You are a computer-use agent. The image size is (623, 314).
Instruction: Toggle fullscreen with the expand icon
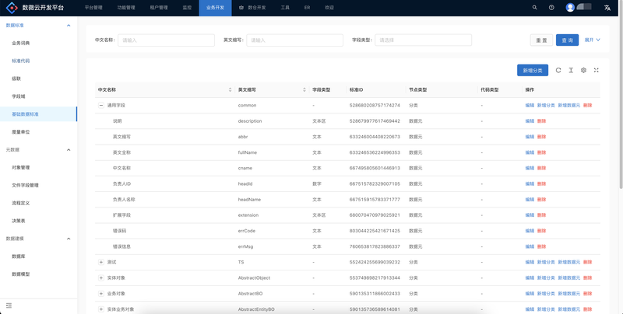tap(596, 70)
